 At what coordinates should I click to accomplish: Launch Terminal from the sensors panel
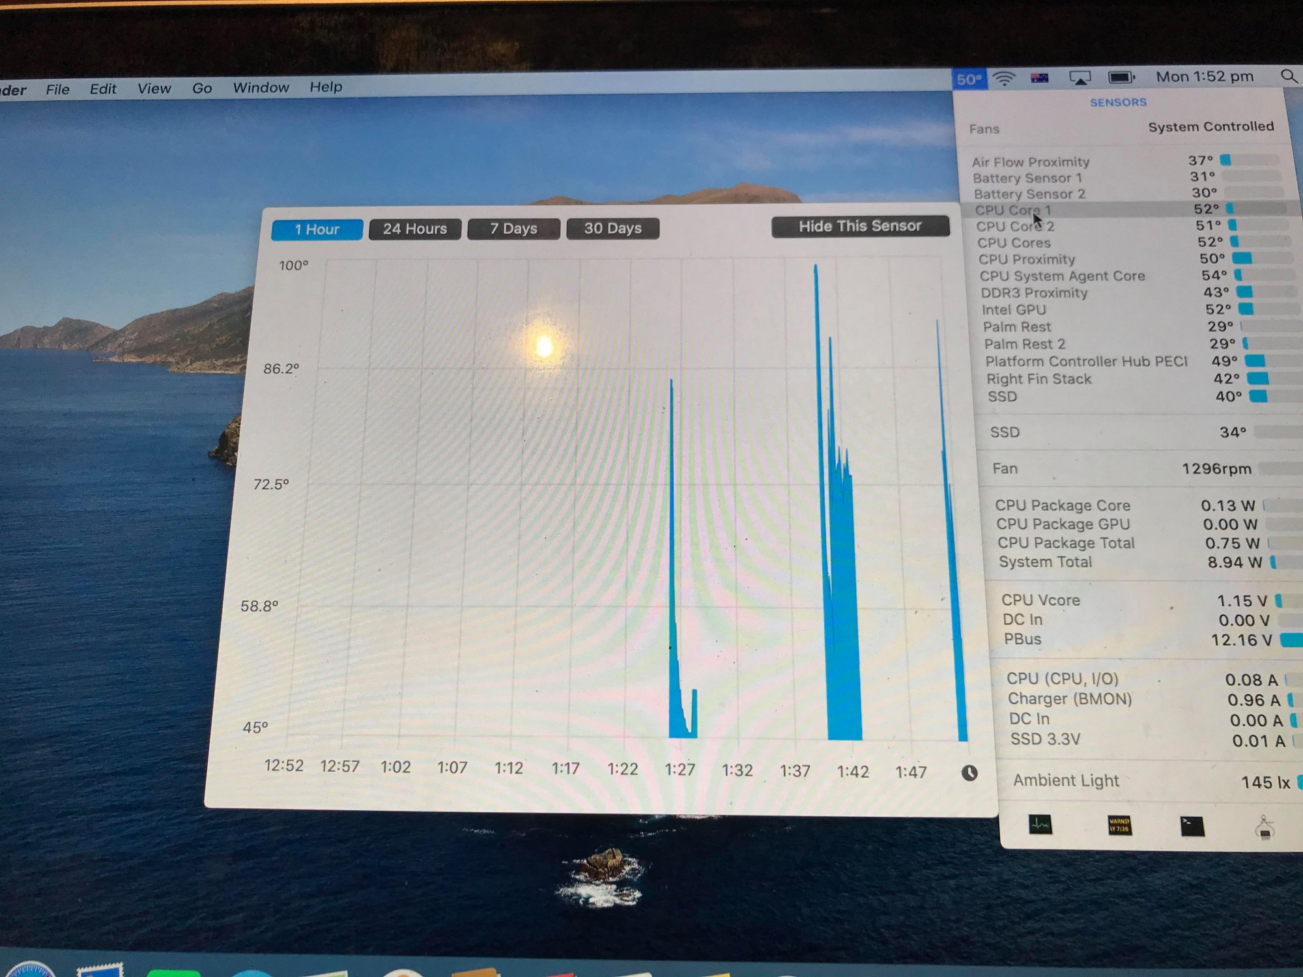[x=1192, y=827]
